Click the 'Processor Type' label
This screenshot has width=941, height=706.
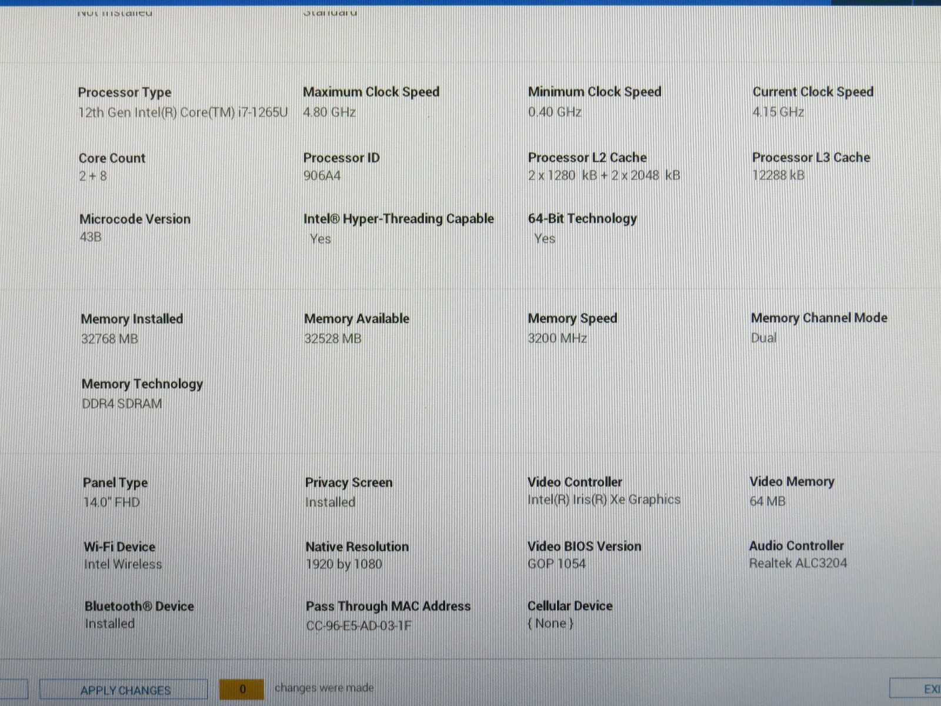[x=125, y=92]
